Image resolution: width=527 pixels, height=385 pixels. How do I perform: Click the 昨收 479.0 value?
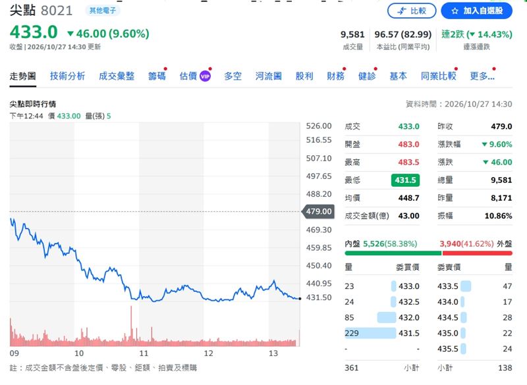[501, 126]
